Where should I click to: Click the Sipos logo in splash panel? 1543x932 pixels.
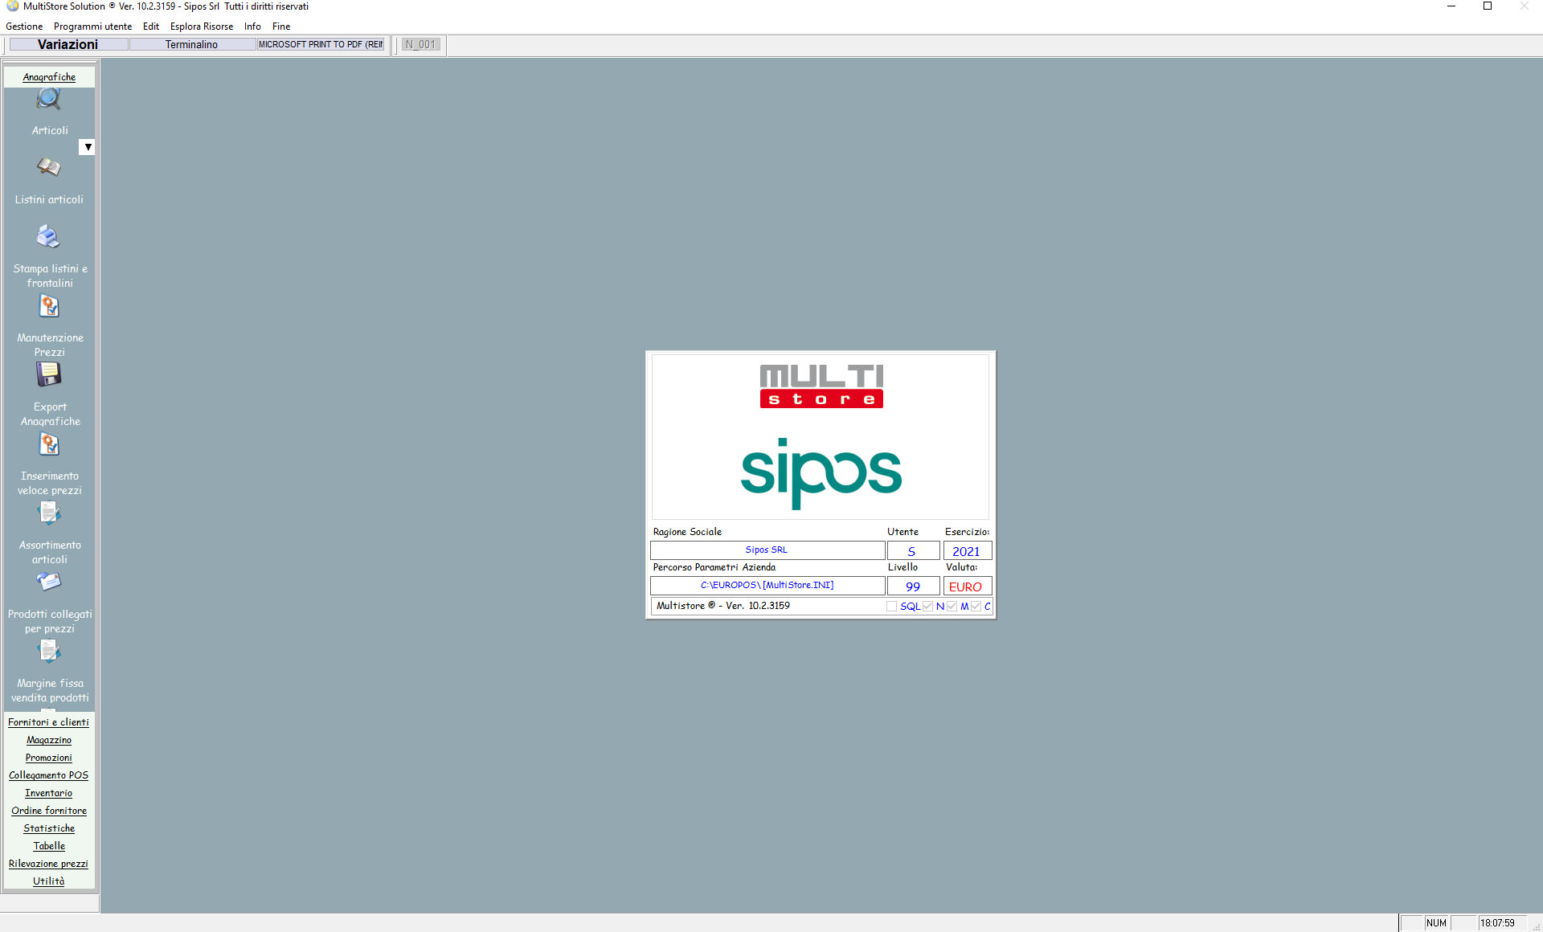(x=821, y=473)
